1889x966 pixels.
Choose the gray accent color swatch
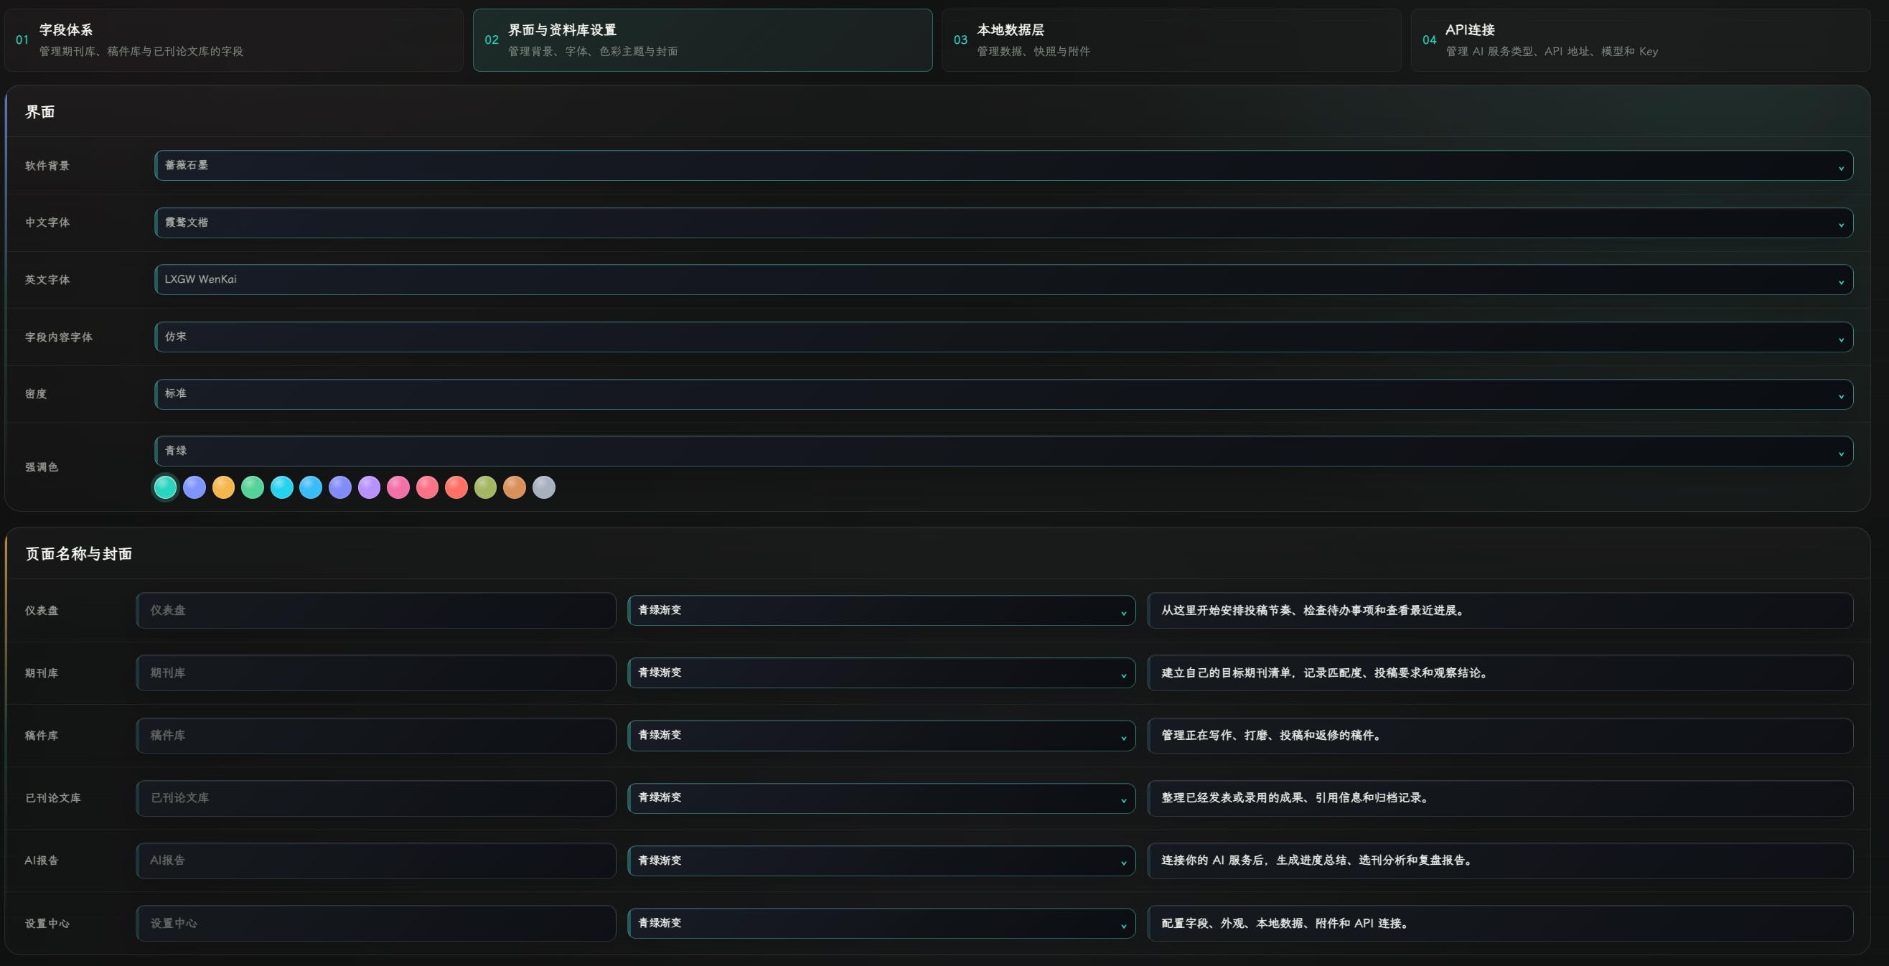(x=543, y=487)
